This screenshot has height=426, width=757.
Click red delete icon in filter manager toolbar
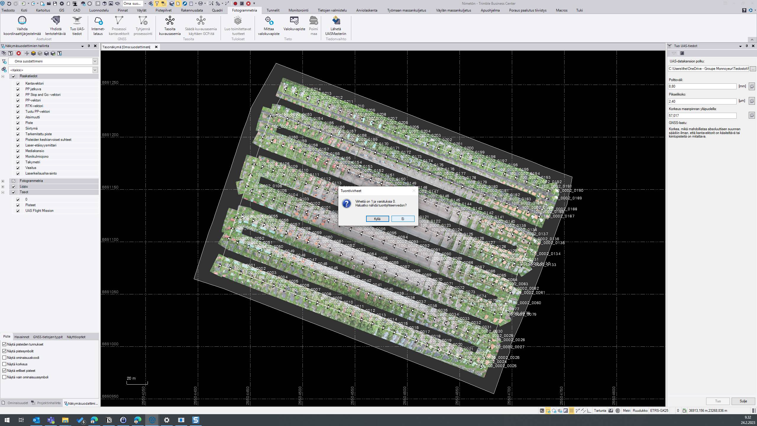pos(19,53)
